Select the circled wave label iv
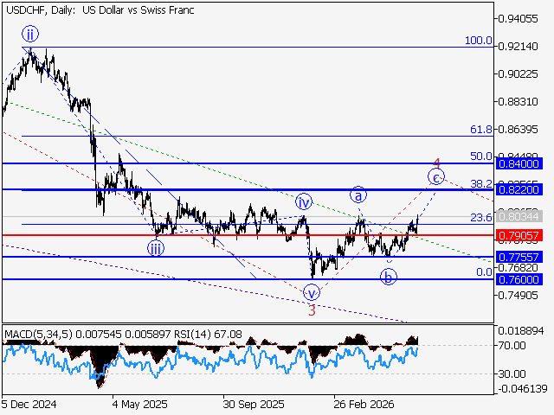This screenshot has width=554, height=415. click(x=304, y=202)
